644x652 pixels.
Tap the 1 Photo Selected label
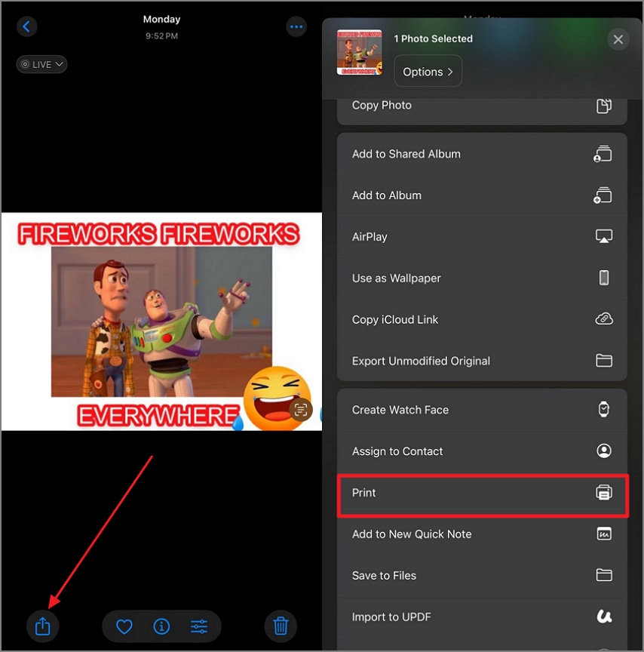pyautogui.click(x=434, y=38)
